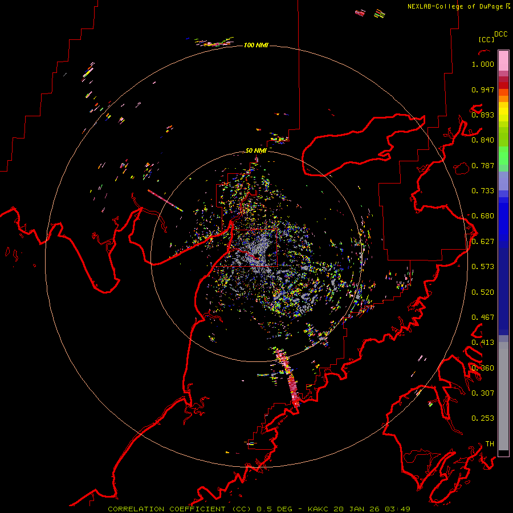513x513 pixels.
Task: Click the 0.413 legend value
Action: pos(483,343)
